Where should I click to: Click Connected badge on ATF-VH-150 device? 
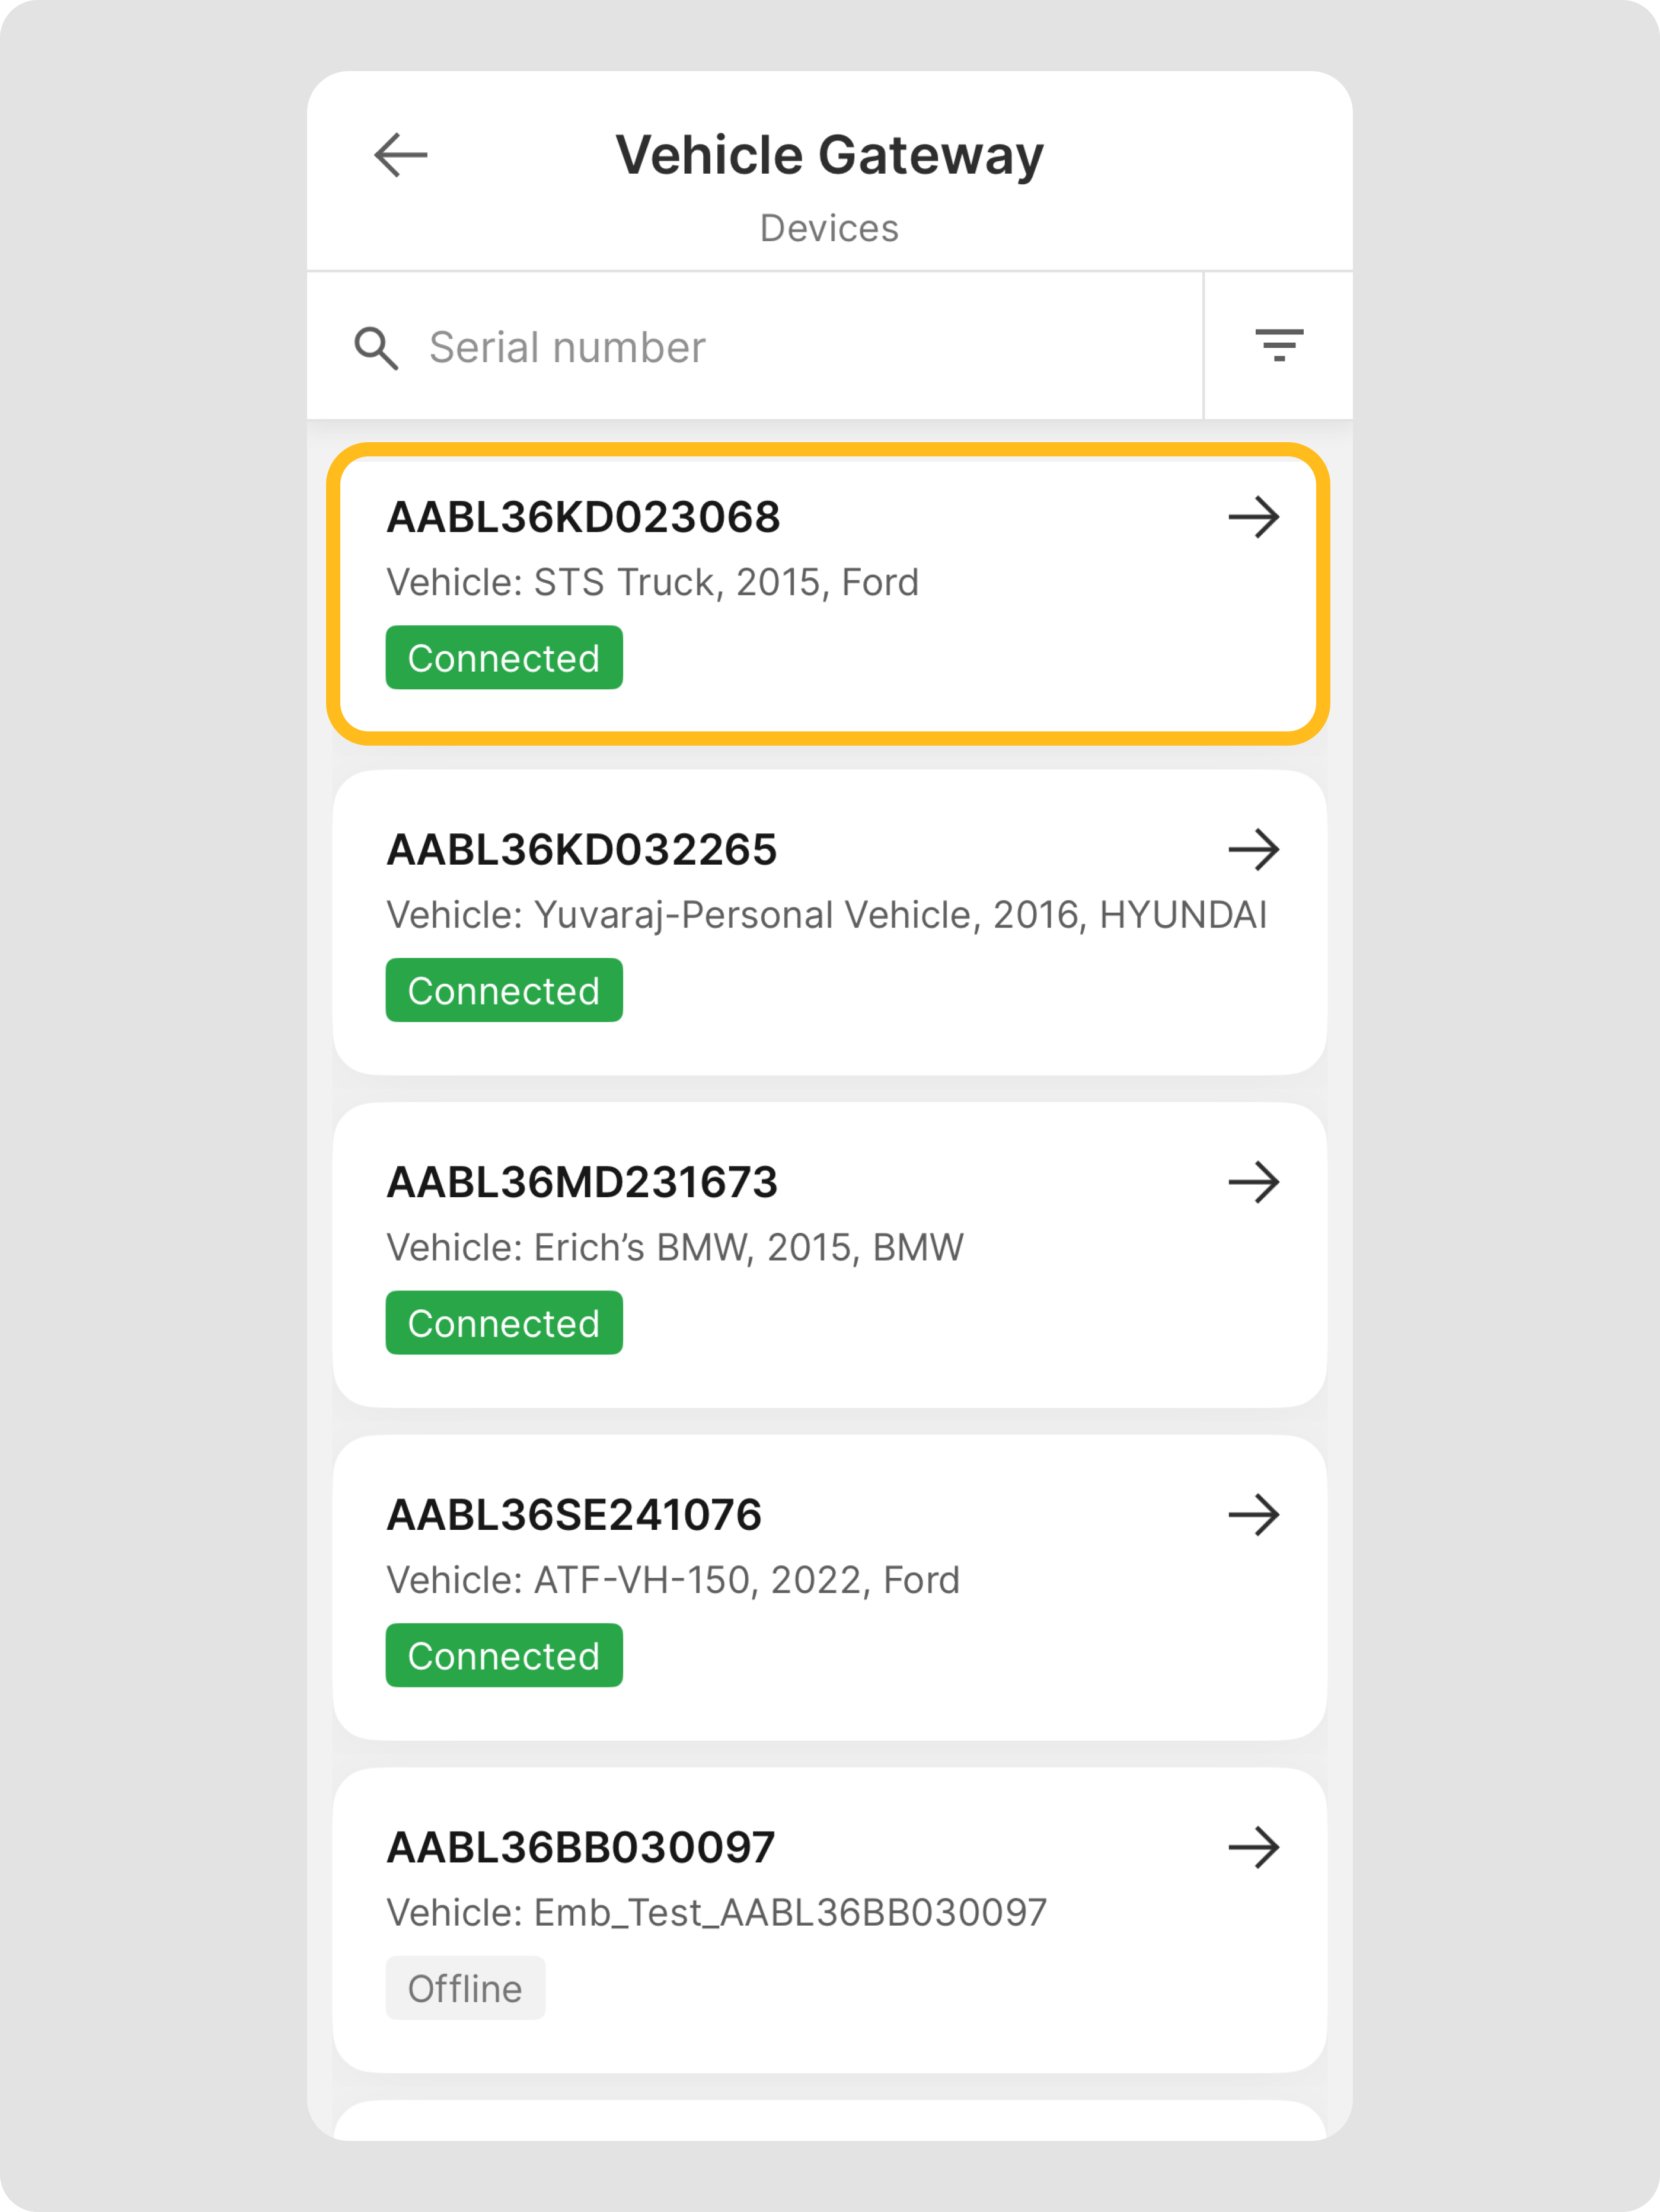[x=504, y=1656]
